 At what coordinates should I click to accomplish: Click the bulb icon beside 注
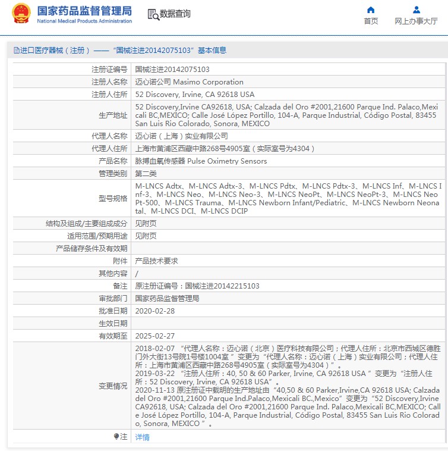tap(116, 437)
